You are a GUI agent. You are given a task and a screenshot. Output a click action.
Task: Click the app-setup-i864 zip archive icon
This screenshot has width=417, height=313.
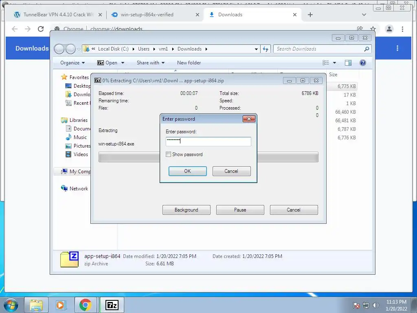click(69, 259)
